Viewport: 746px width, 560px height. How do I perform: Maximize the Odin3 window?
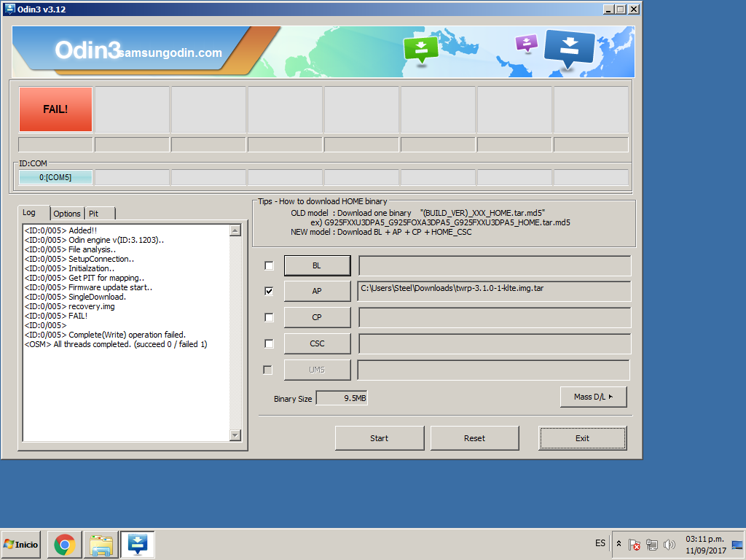[x=621, y=9]
